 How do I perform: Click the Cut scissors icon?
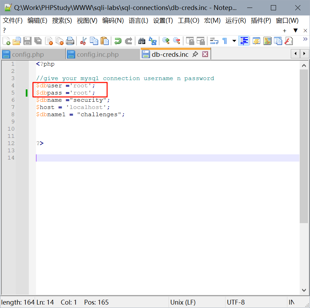[x=83, y=41]
